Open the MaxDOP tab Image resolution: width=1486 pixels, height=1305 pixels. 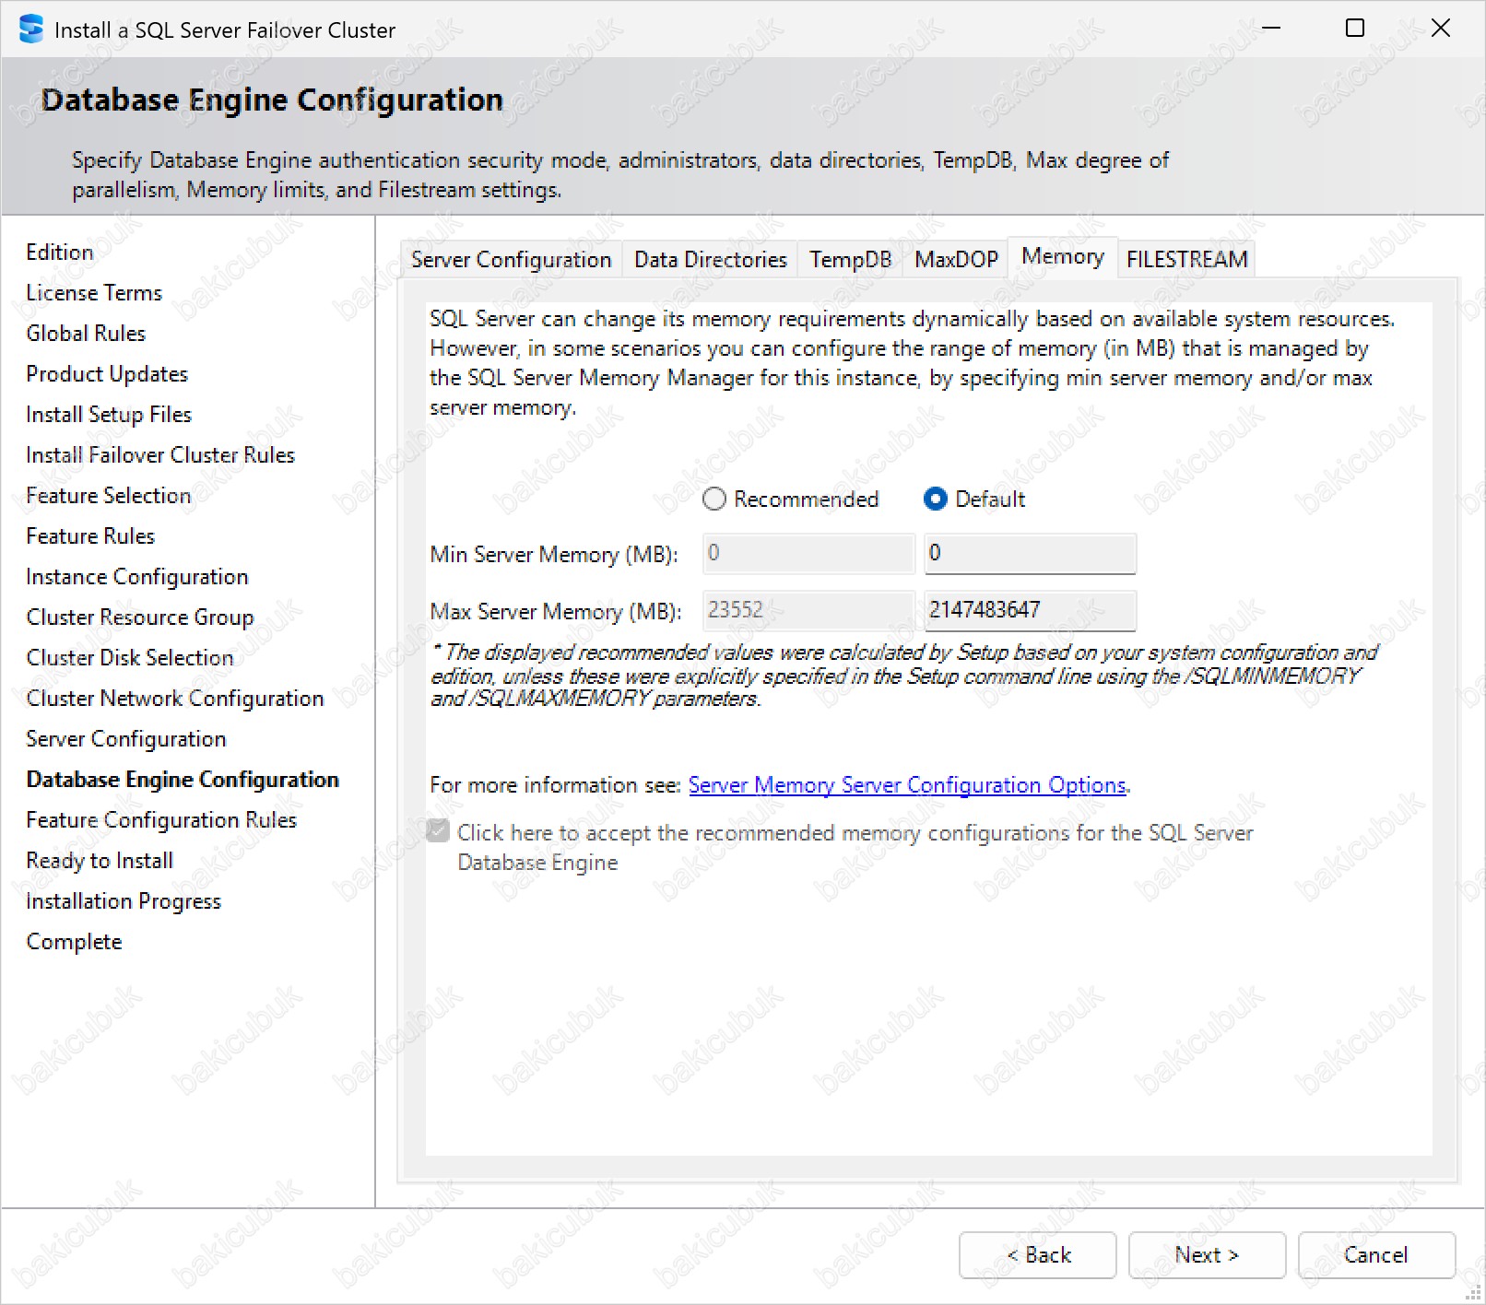tap(956, 260)
